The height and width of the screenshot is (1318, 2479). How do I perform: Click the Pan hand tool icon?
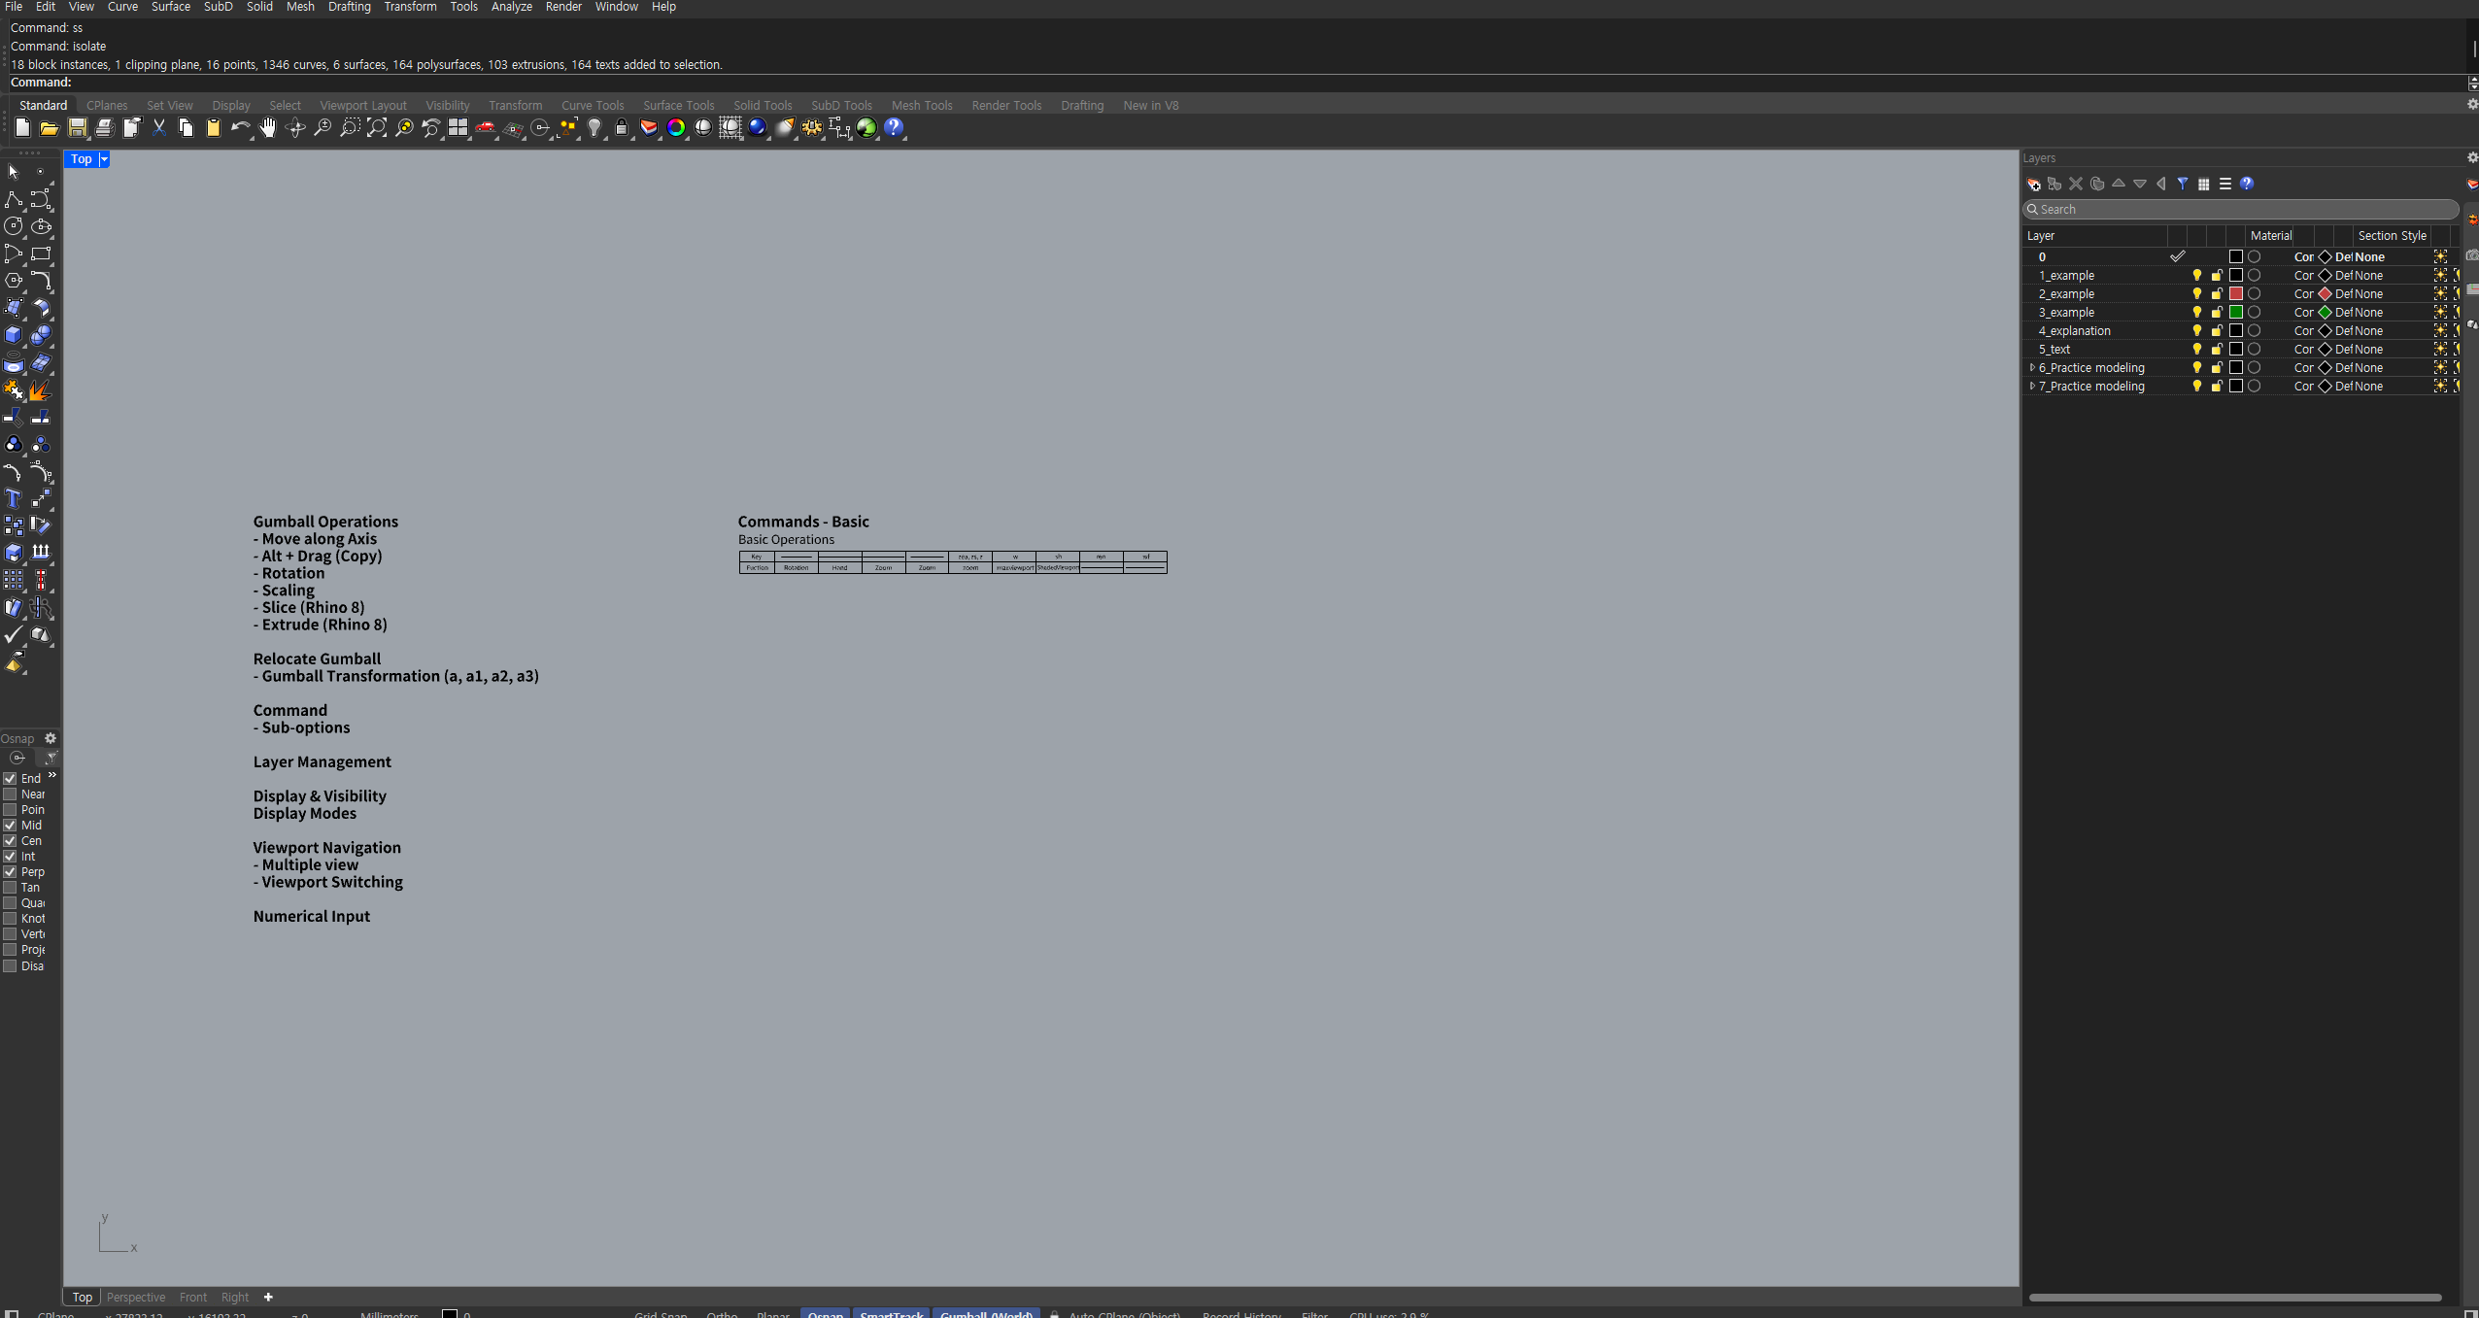[267, 127]
